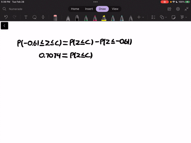
Task: Open the Numerade search magnifier
Action: point(4,9)
